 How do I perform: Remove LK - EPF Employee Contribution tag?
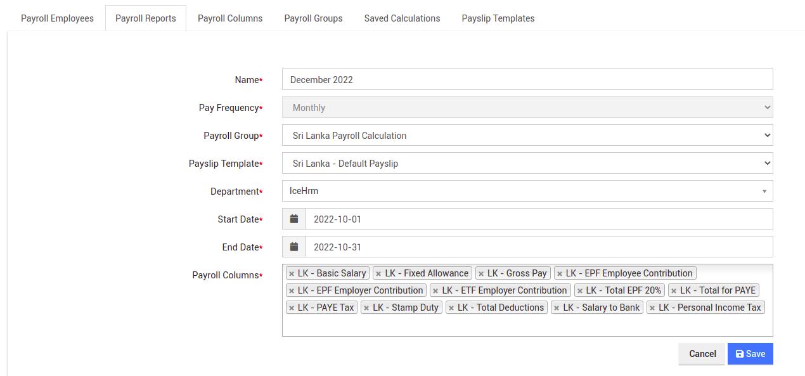[x=560, y=274]
